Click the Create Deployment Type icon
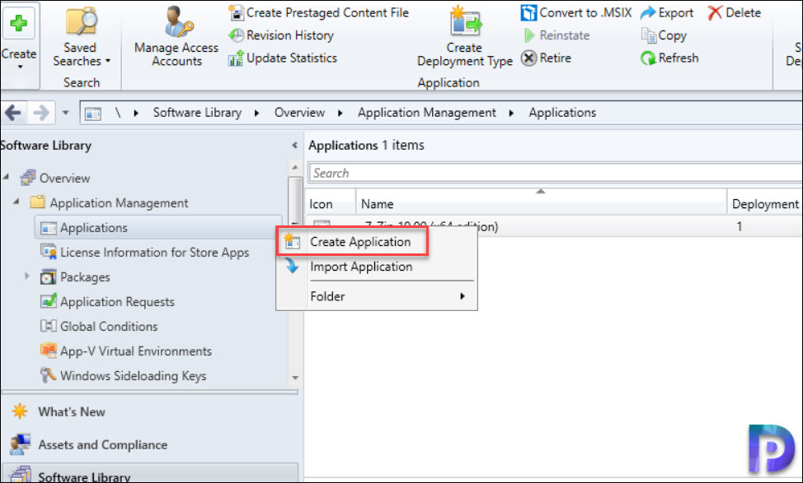Viewport: 803px width, 483px height. click(x=465, y=21)
